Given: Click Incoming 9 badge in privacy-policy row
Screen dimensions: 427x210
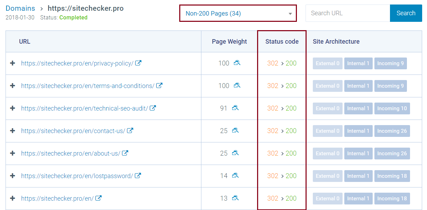Looking at the screenshot, I should [390, 63].
